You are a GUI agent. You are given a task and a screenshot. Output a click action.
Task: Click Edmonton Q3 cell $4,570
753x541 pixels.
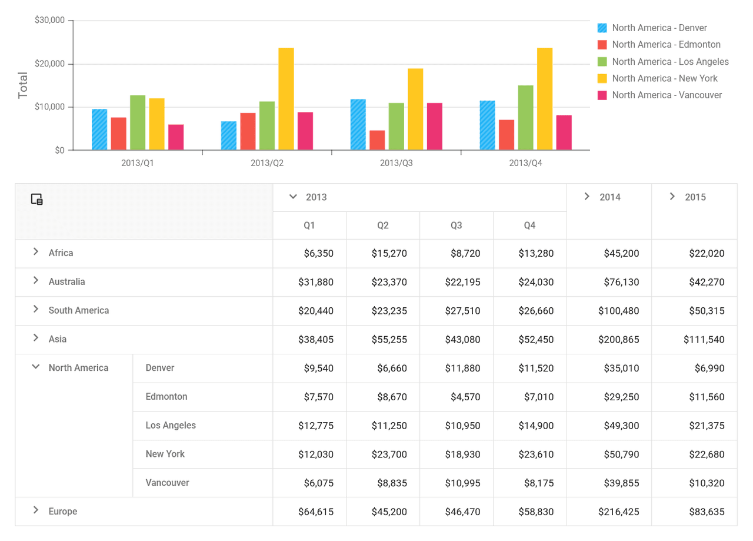457,397
